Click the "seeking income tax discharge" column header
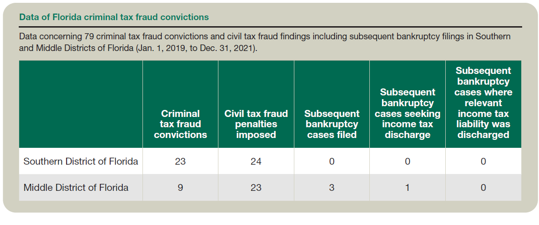The image size is (539, 225). [x=407, y=114]
